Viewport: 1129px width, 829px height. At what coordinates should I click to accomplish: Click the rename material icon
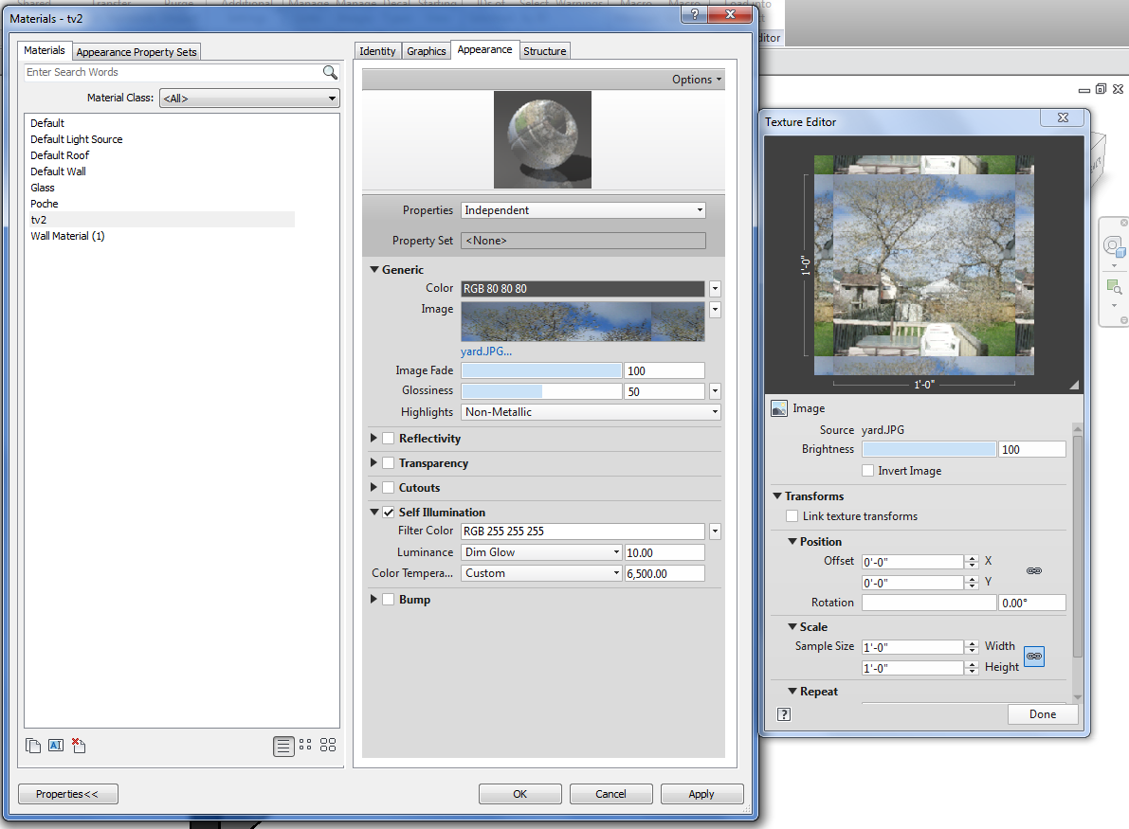coord(55,746)
